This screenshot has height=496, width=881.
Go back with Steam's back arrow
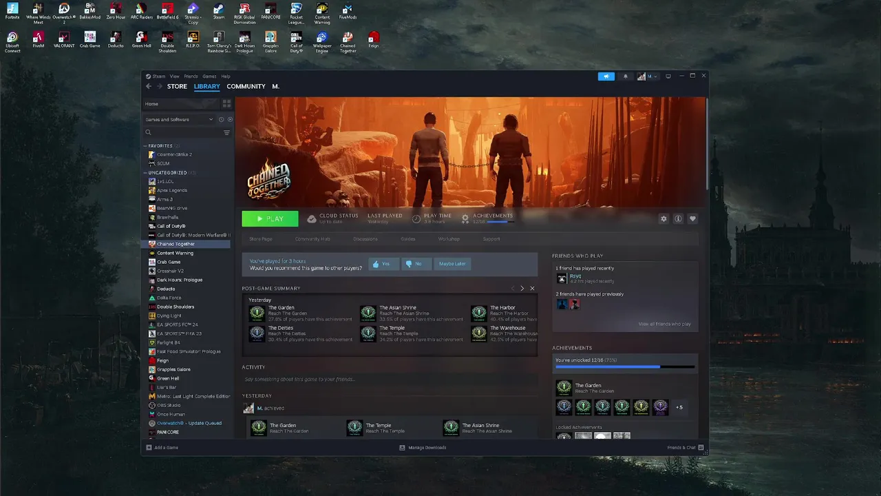coord(149,86)
